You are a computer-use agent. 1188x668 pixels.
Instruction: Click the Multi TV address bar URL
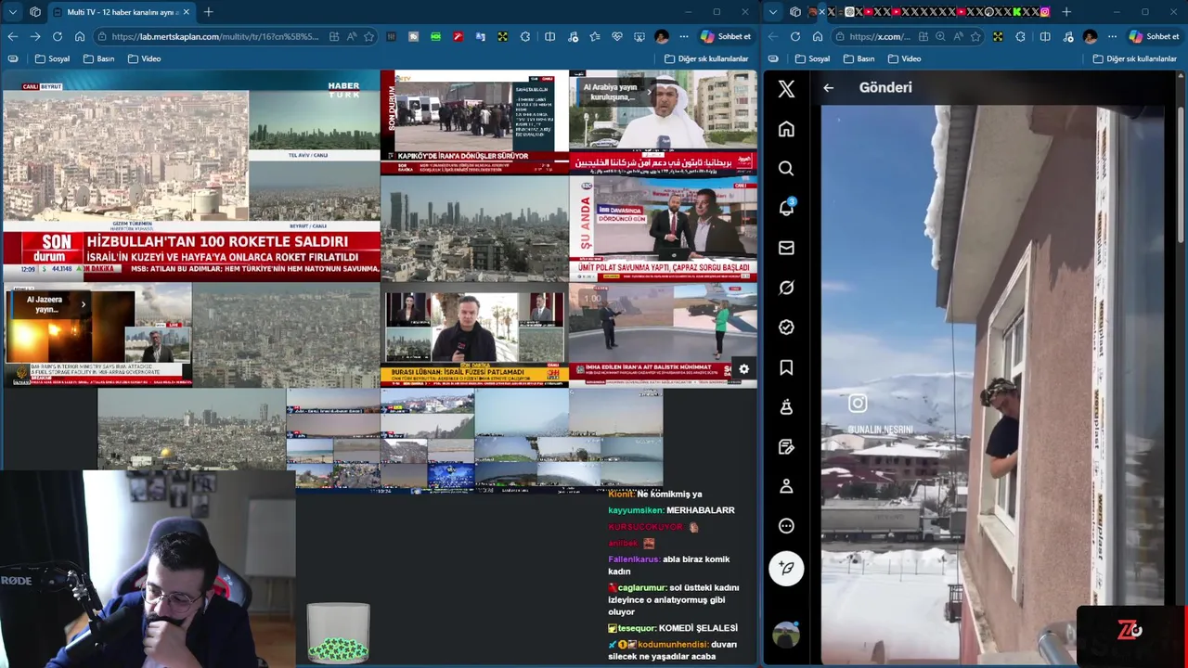pos(215,37)
